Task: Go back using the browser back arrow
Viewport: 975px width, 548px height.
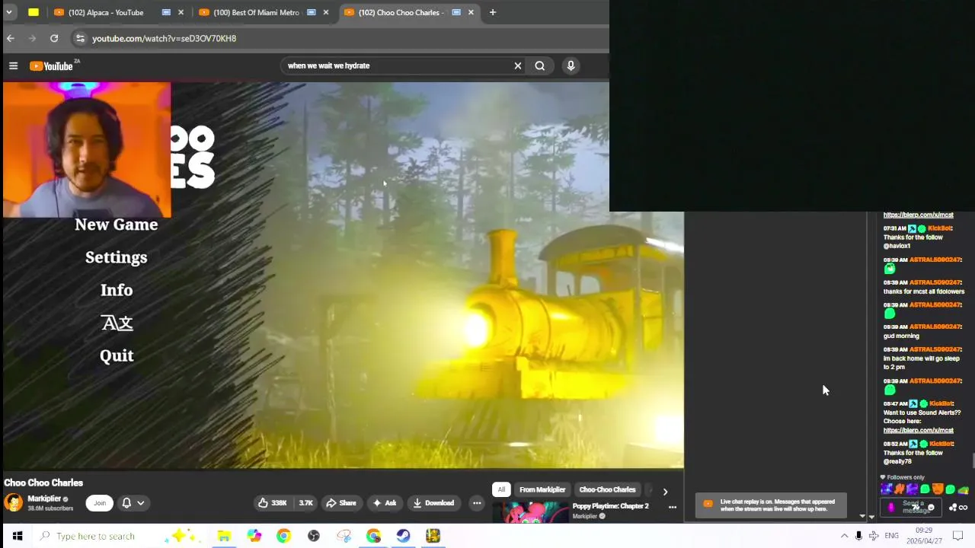Action: point(11,38)
